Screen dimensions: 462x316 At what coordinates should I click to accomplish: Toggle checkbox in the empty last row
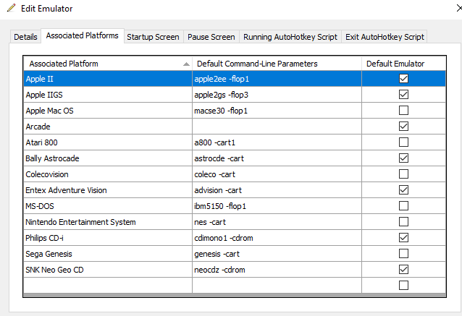403,285
